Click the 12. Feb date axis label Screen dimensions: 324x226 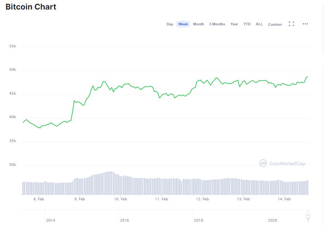pyautogui.click(x=202, y=199)
